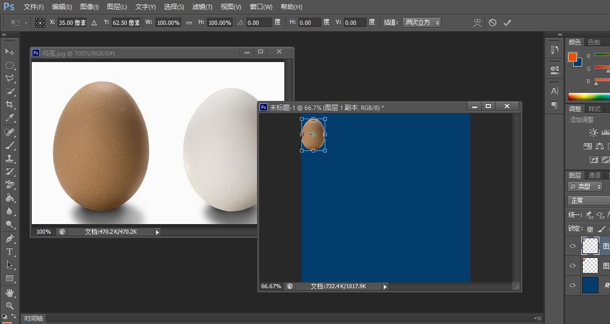
Task: Open the 滤镜(T) menu
Action: click(202, 7)
